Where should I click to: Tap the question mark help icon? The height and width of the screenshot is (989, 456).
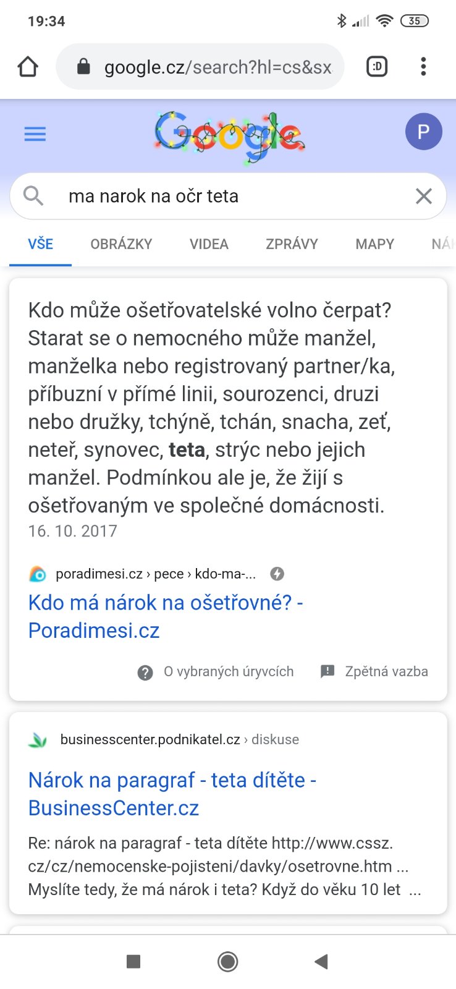click(145, 673)
